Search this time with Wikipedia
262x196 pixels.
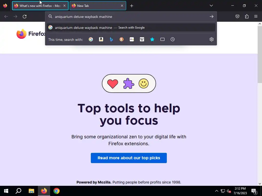coord(142,39)
